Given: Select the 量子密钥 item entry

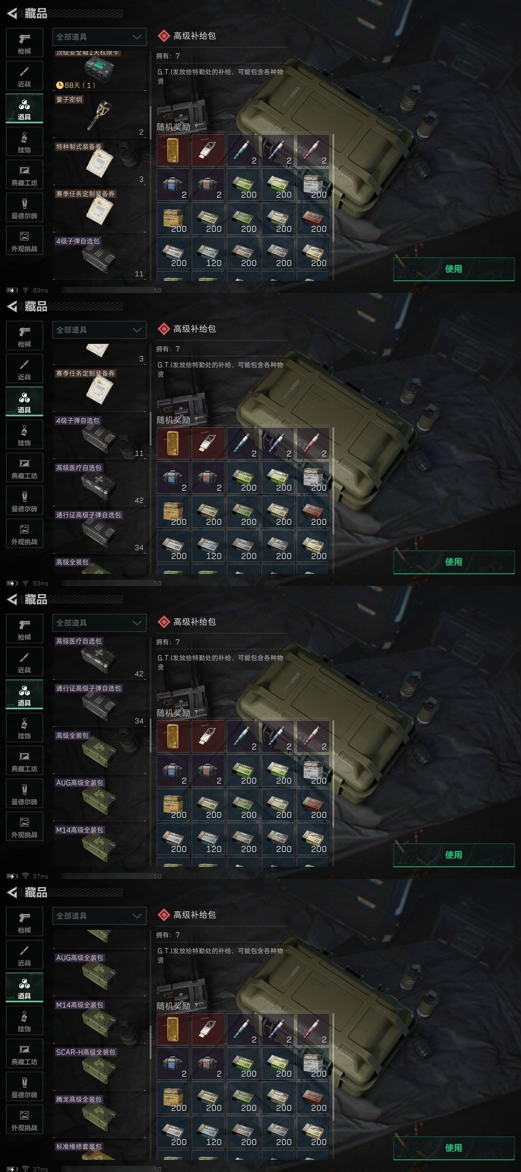Looking at the screenshot, I should [x=100, y=115].
